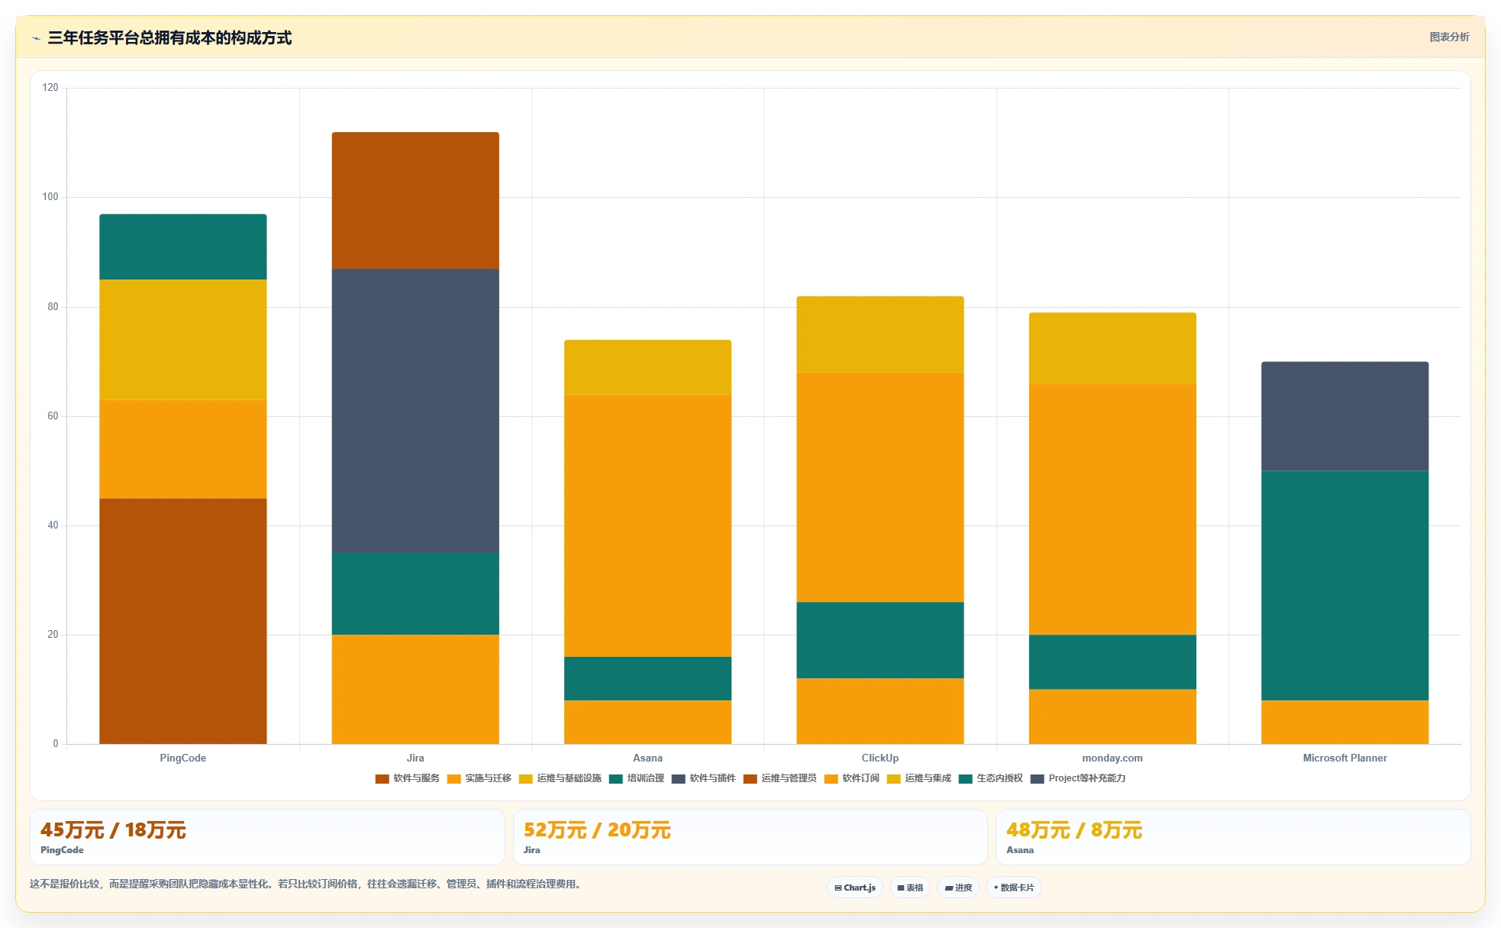
Task: Click the yellow segment of the PingCode bar
Action: click(x=183, y=340)
